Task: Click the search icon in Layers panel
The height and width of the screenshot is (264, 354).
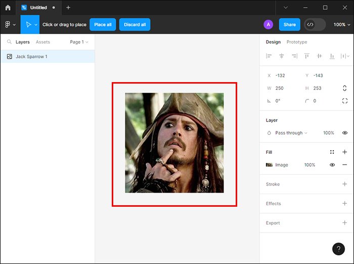Action: (x=9, y=42)
